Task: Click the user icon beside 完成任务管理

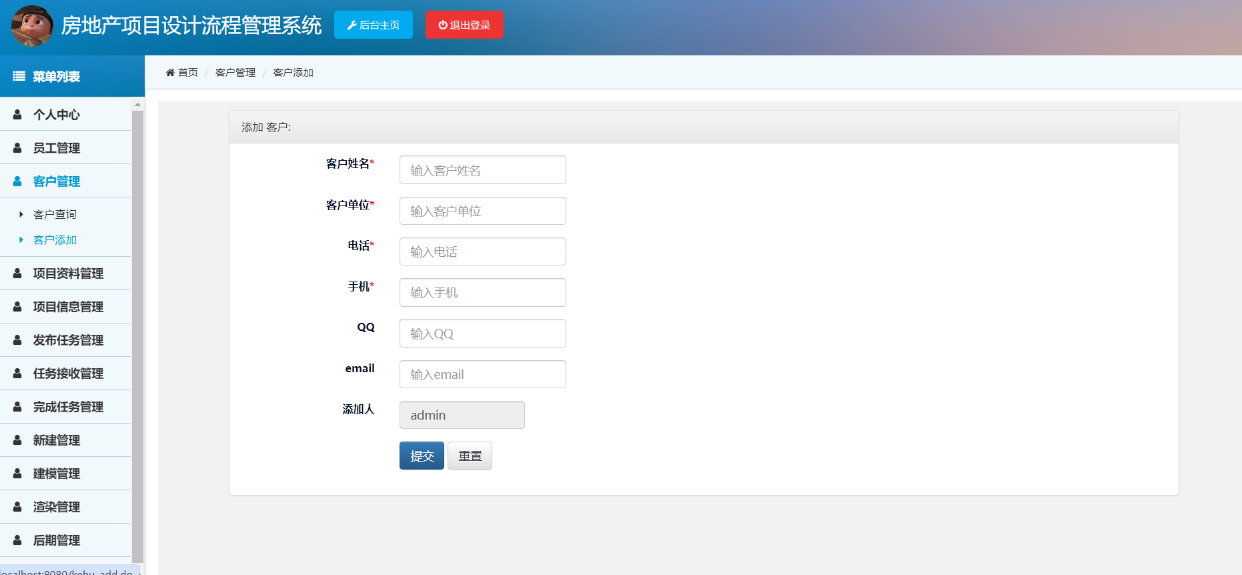Action: coord(17,407)
